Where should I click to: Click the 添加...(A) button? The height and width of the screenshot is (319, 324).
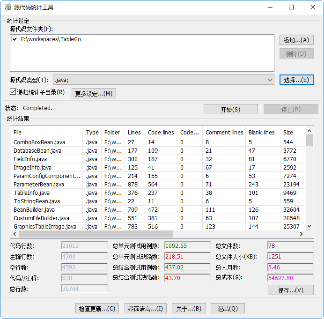click(x=296, y=40)
